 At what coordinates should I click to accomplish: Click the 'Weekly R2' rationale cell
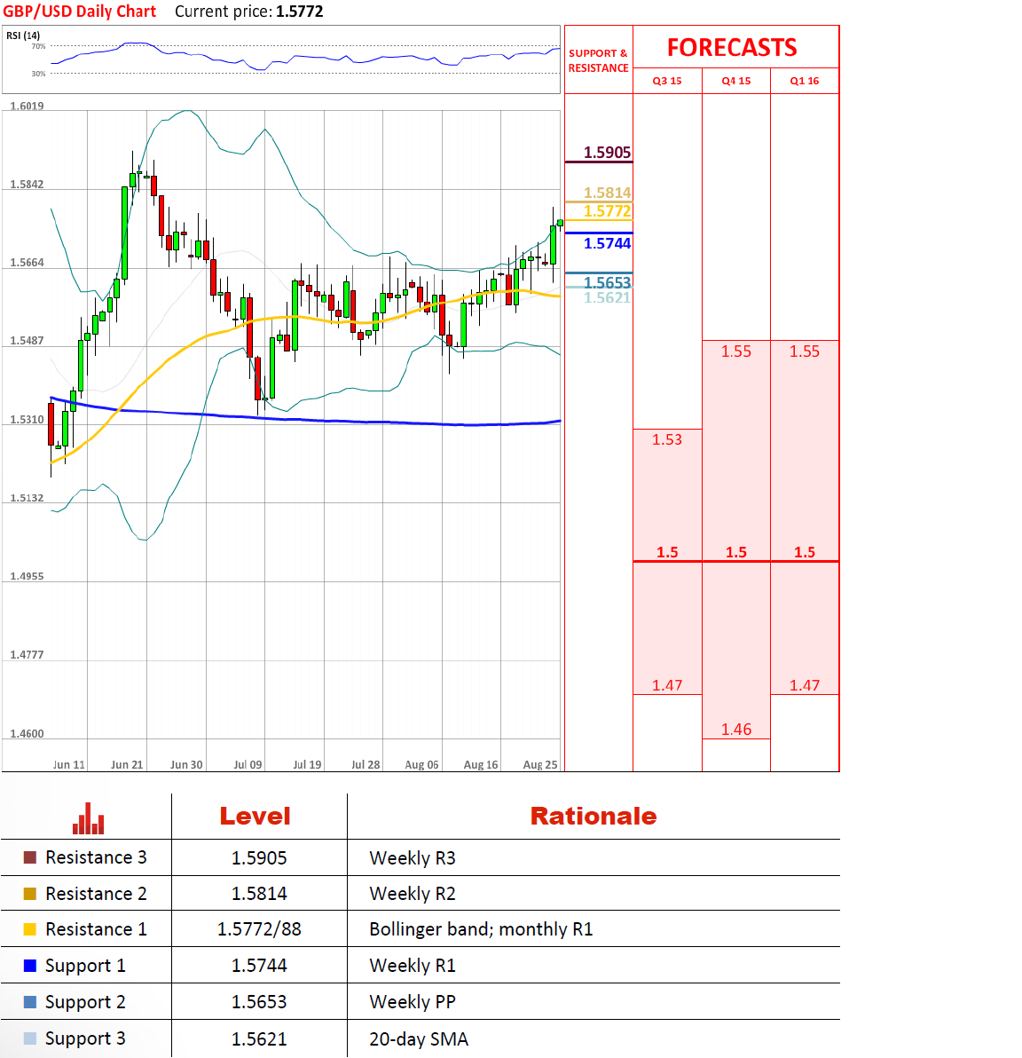[x=413, y=894]
